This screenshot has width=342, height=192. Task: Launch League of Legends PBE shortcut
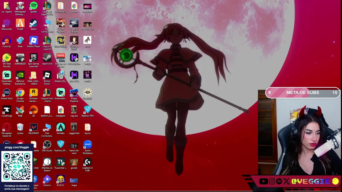47,9
